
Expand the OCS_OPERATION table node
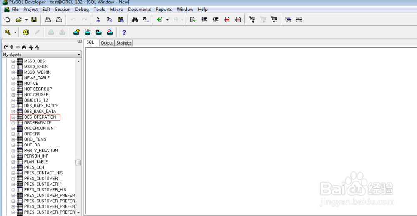pos(13,117)
